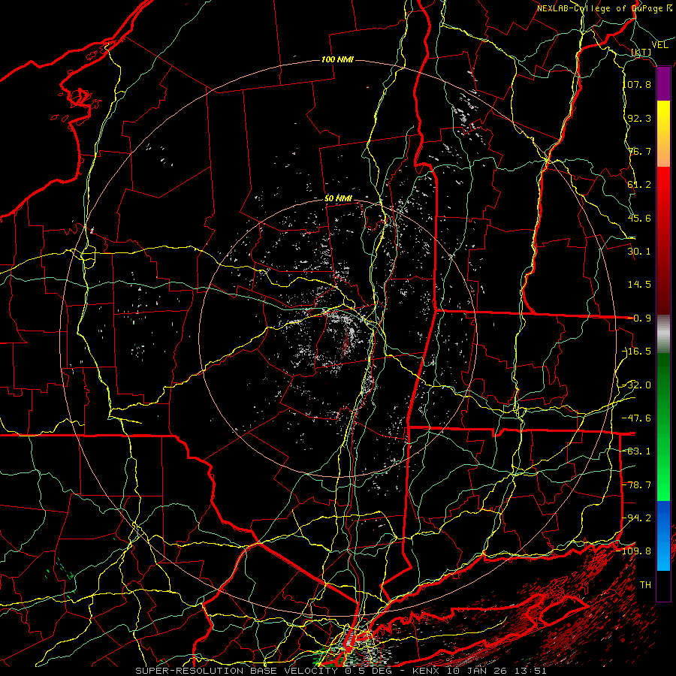Click the 100 NMI range ring label
The image size is (676, 676).
tap(337, 59)
